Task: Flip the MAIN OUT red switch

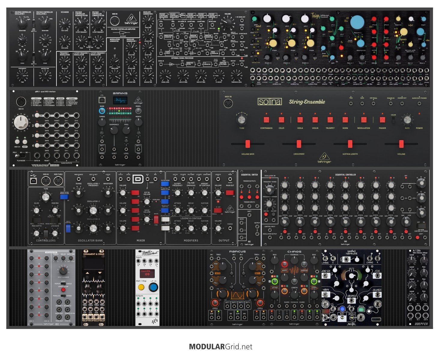Action: pyautogui.click(x=230, y=193)
